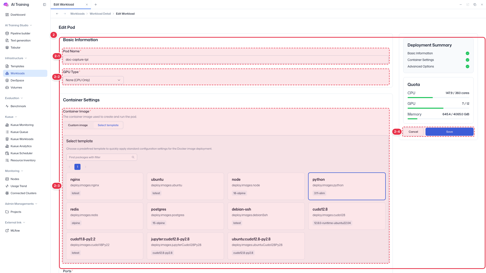Click the MLflow external link icon
Viewport: 486px width, 273px height.
tap(7, 231)
